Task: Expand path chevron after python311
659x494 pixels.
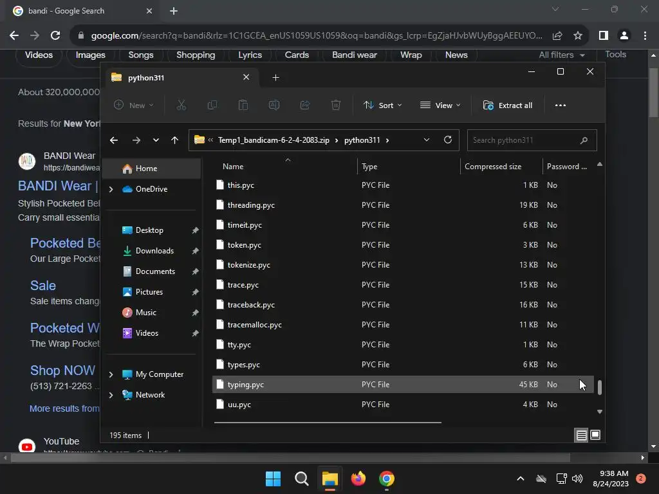Action: click(x=387, y=140)
